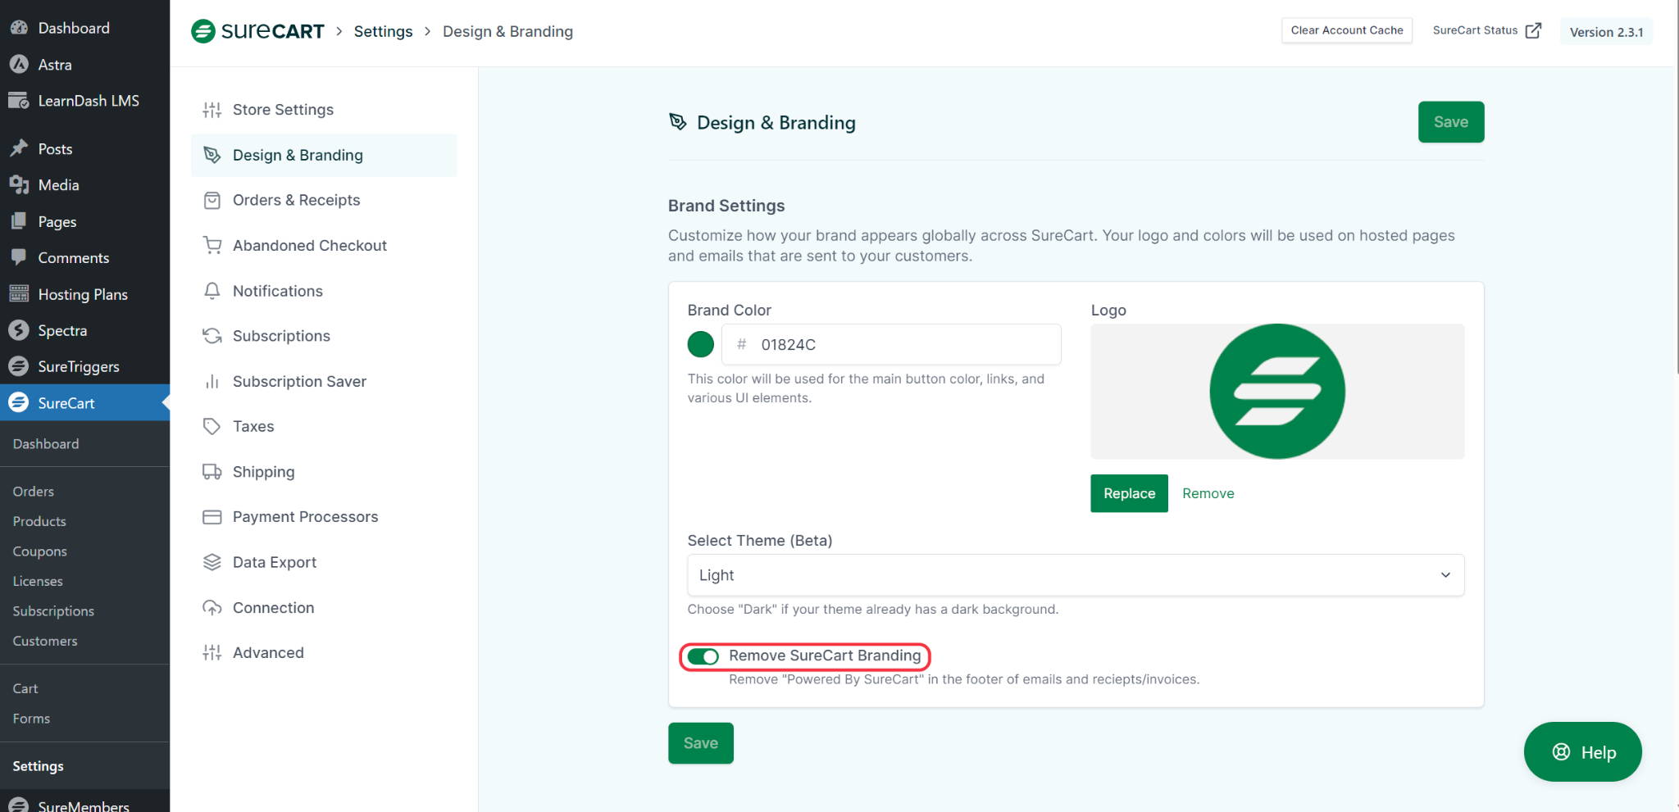
Task: Open Payment Processors settings
Action: click(324, 517)
